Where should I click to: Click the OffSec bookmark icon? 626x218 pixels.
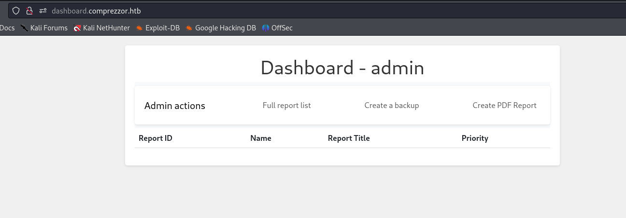click(x=266, y=28)
